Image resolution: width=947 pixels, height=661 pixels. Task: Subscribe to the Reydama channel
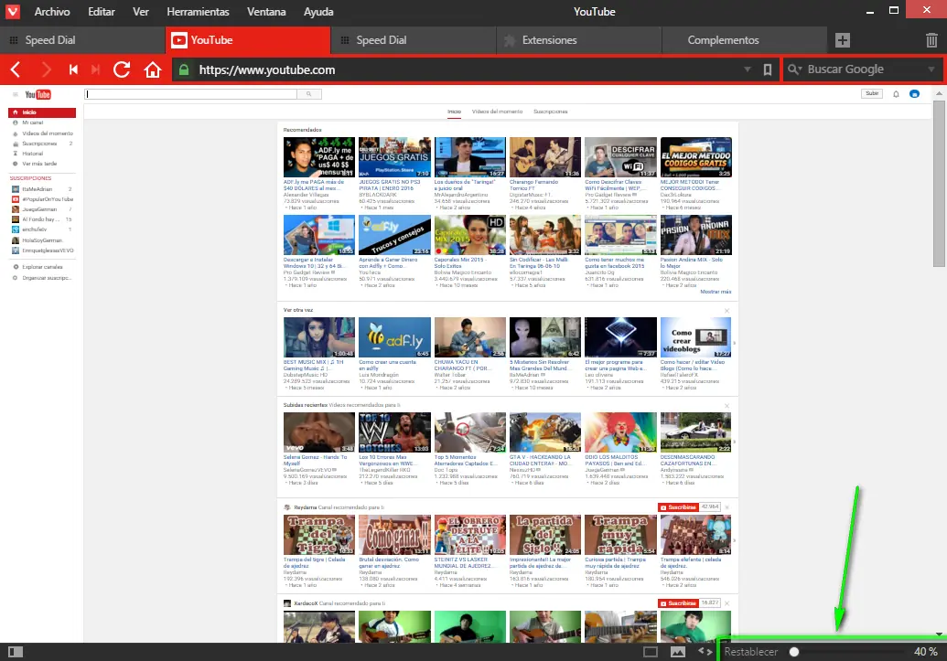coord(678,507)
